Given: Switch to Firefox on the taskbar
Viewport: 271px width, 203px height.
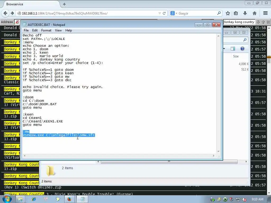Looking at the screenshot, I should (x=69, y=199).
